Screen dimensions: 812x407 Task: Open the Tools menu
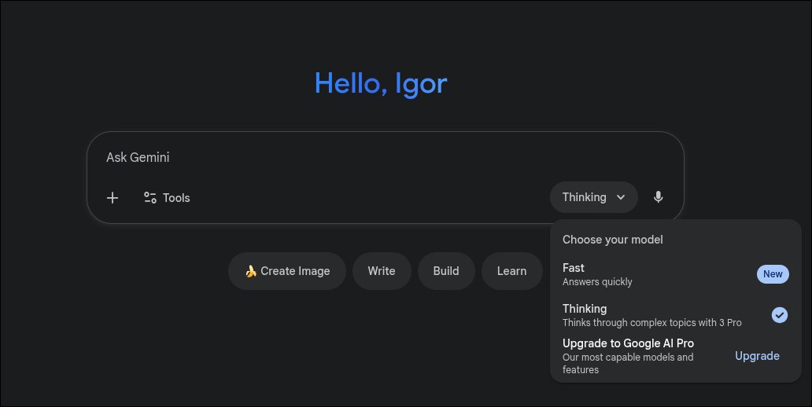pos(167,197)
